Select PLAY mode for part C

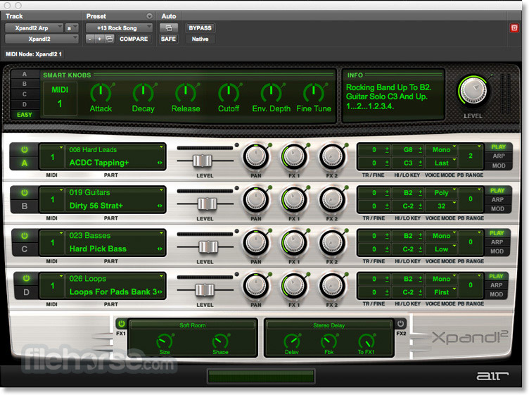tap(497, 233)
